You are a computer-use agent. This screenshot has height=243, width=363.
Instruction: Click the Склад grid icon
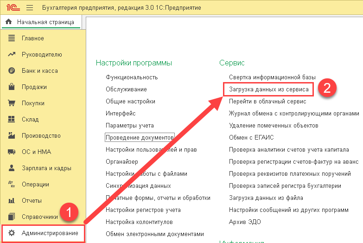(x=11, y=119)
